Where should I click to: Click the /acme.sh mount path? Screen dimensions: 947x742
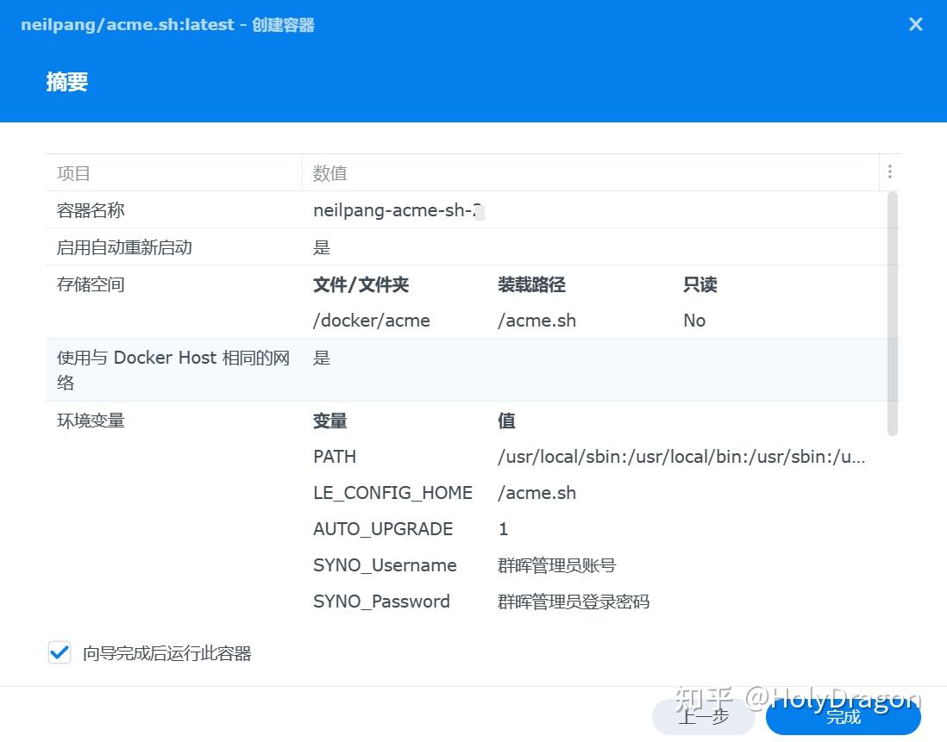pos(536,320)
